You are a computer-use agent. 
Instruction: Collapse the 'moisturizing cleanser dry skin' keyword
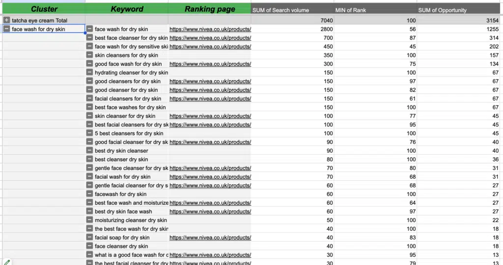click(89, 220)
